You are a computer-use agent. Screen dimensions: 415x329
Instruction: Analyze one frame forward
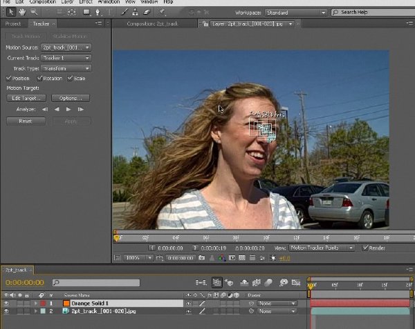(x=81, y=109)
